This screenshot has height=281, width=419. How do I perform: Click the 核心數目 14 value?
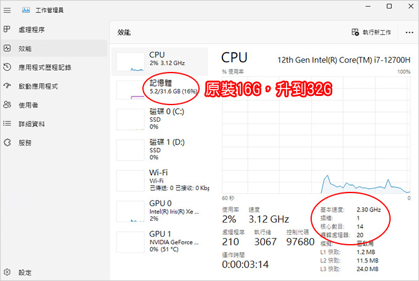[360, 227]
